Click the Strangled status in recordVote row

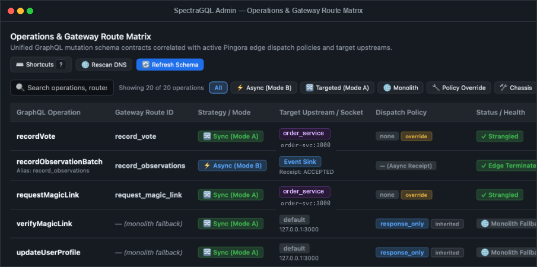coord(500,136)
